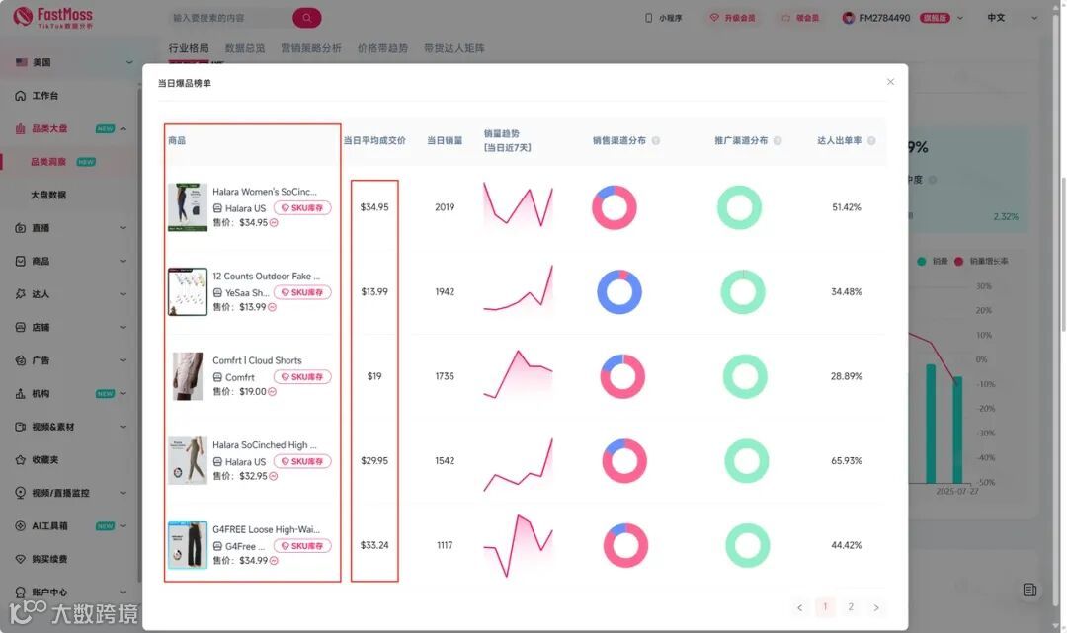Switch to the 营销策略分析 tab
This screenshot has width=1067, height=633.
click(x=311, y=48)
